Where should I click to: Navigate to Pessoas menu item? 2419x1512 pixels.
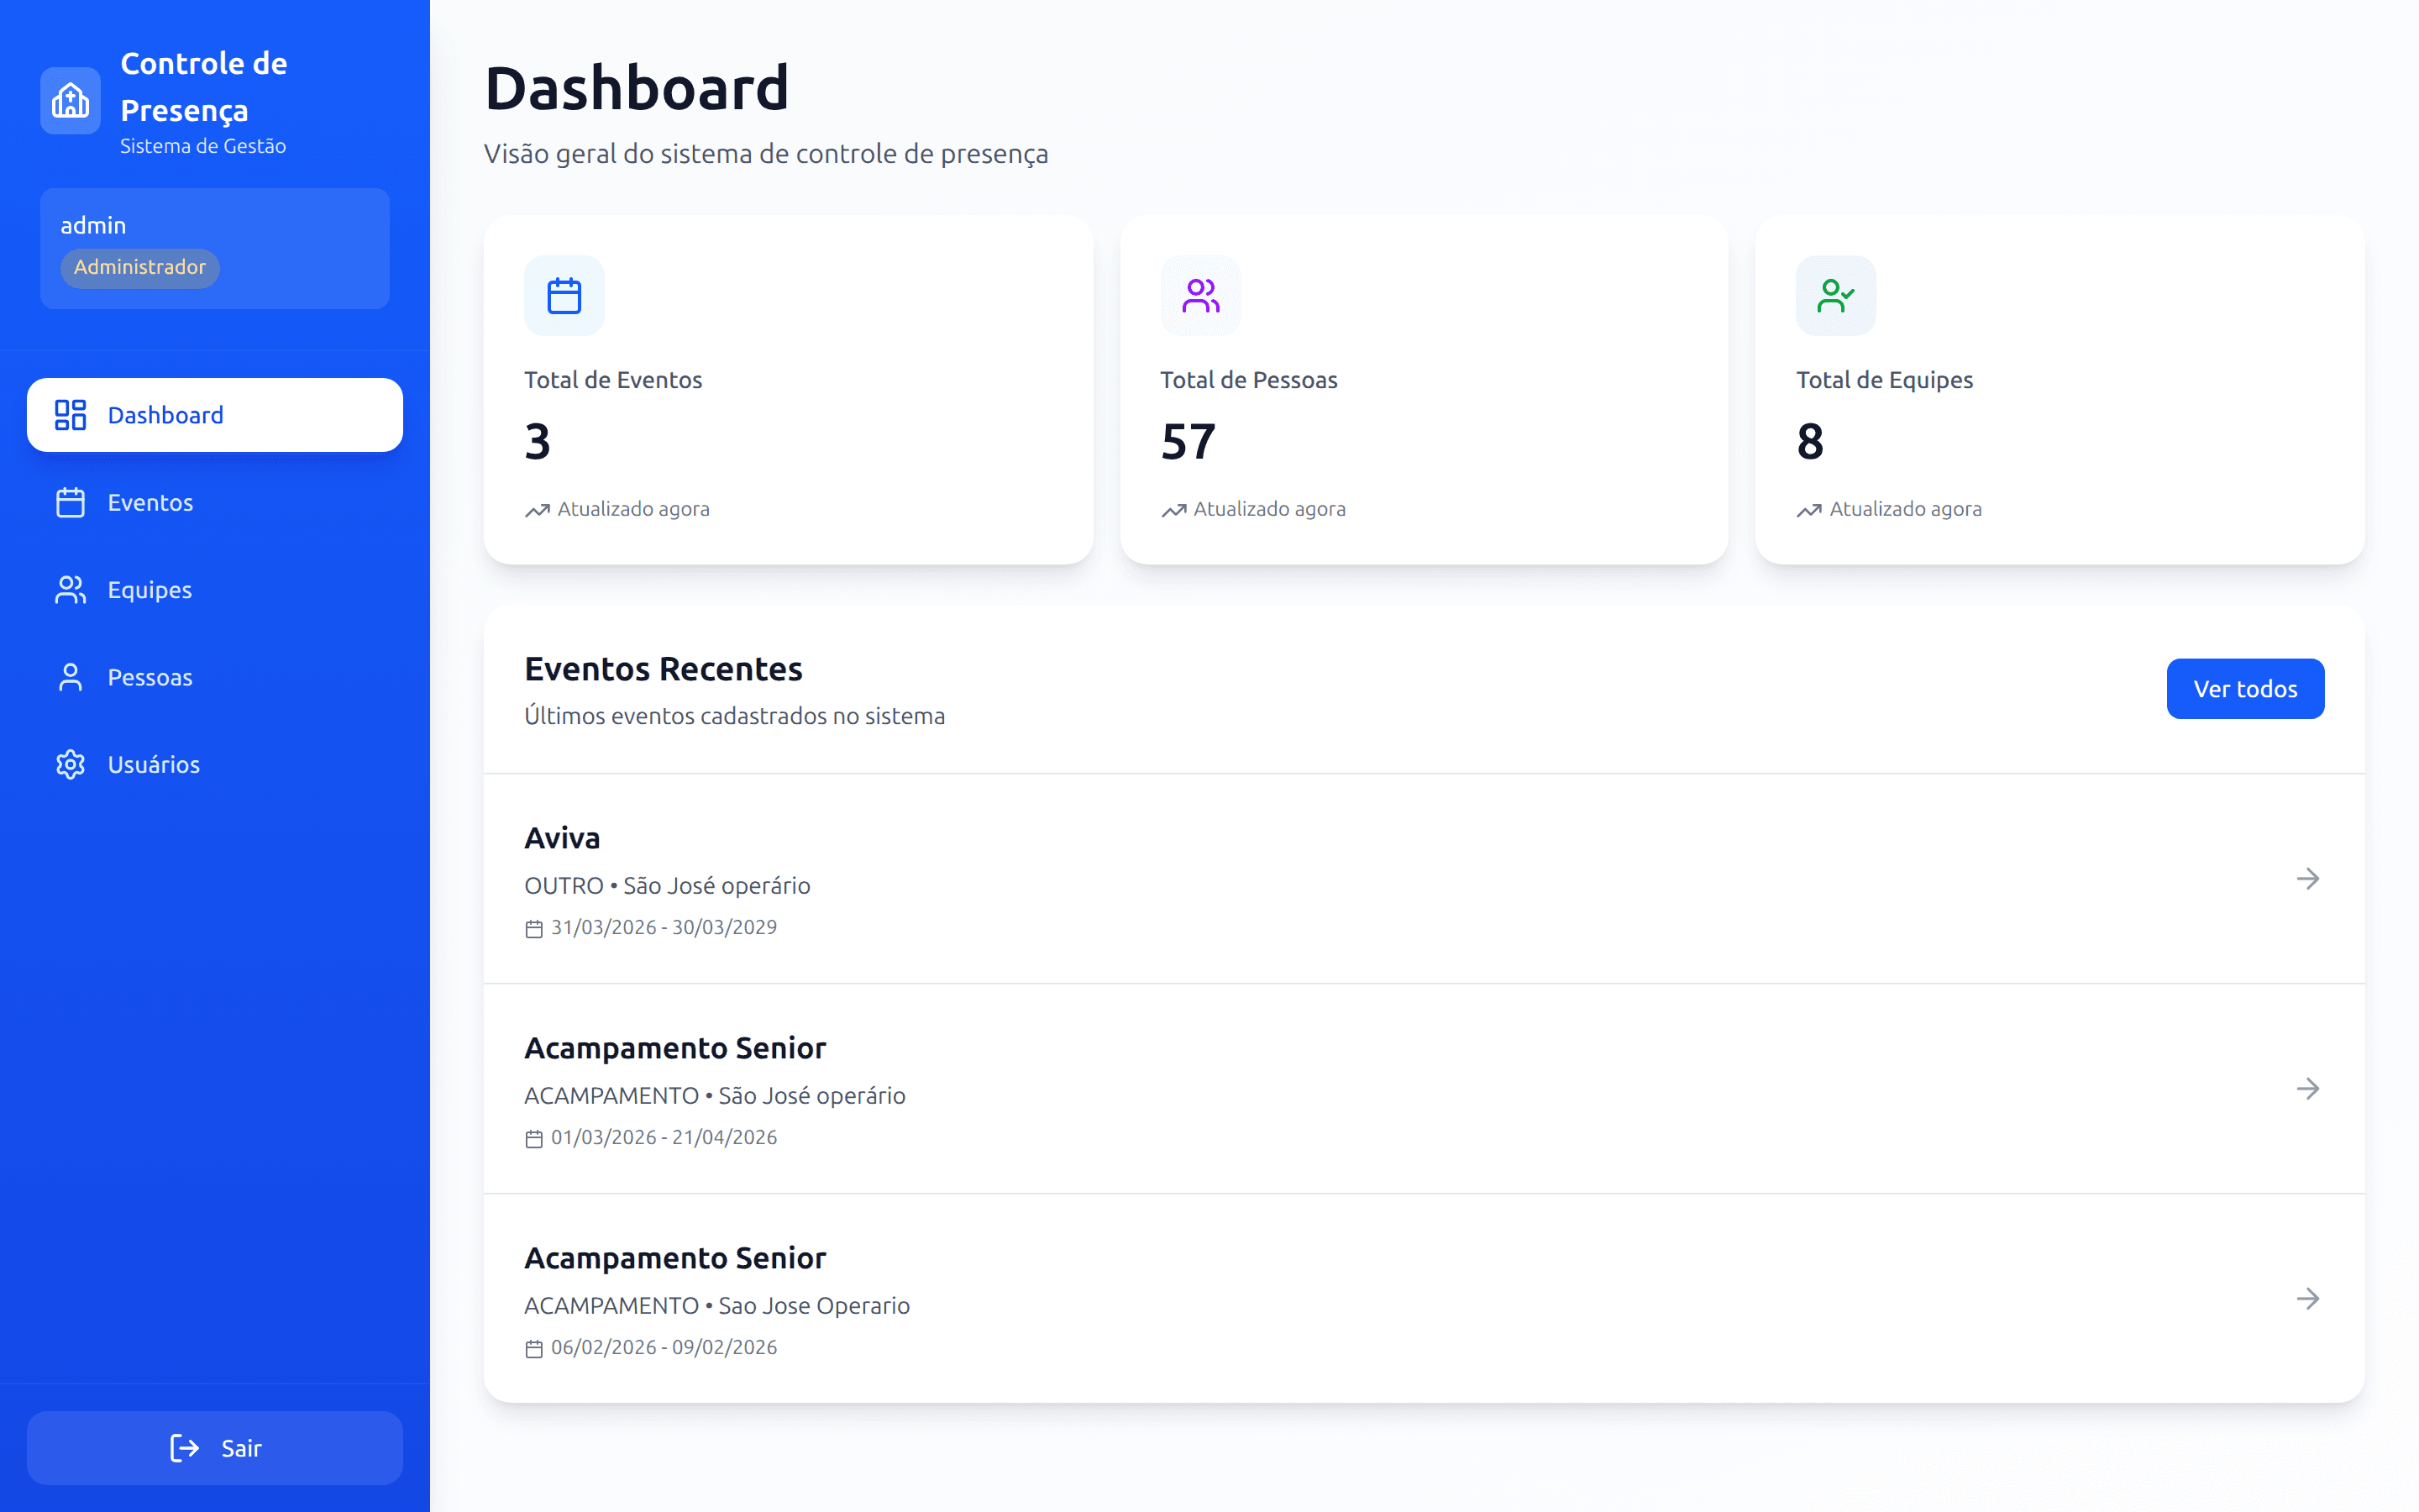150,677
